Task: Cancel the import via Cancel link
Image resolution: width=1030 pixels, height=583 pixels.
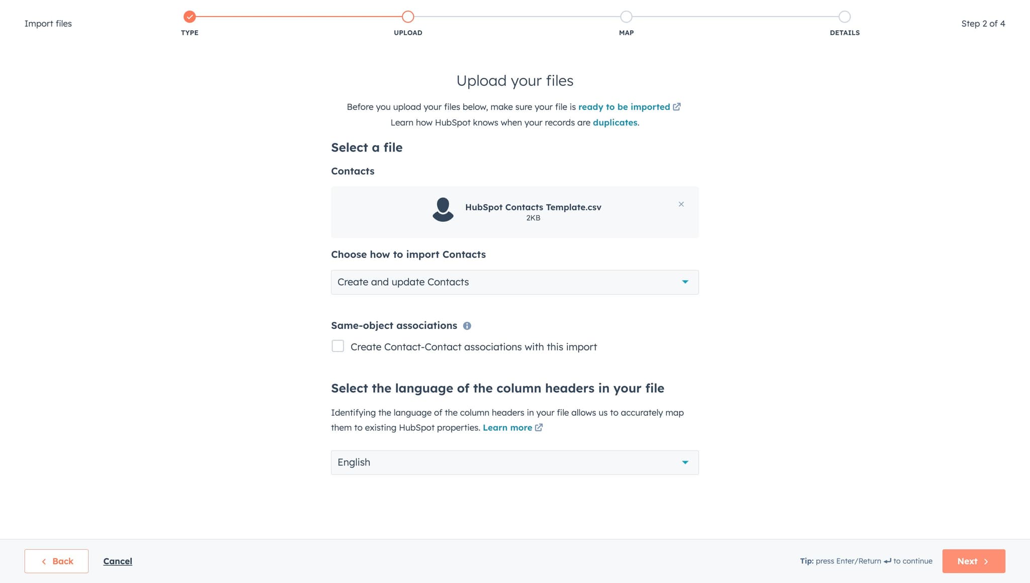Action: pos(118,561)
